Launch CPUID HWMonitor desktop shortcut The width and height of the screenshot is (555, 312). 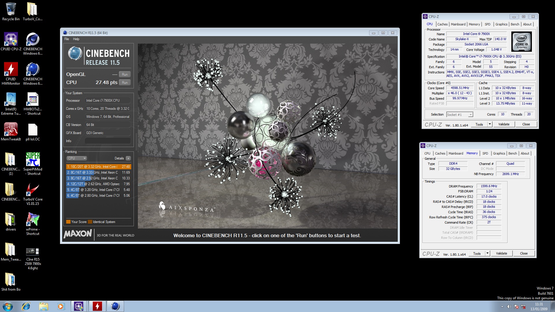11,74
